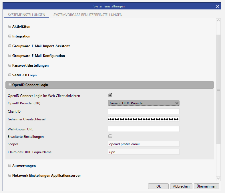Screen dimensions: 225x193
Task: Switch to Systemvorgabe Benutzereinstellungen tab
Action: (88, 15)
